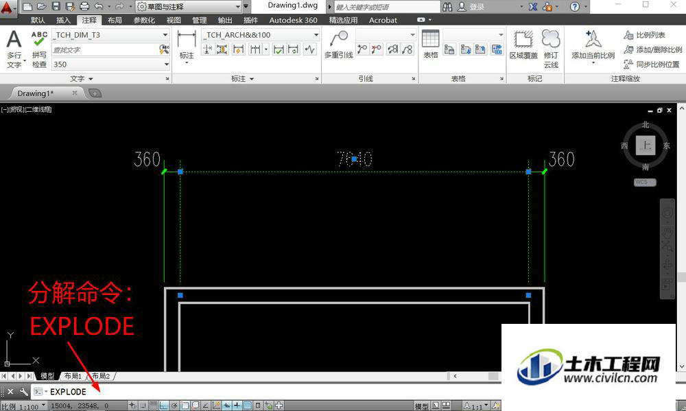The image size is (686, 411).
Task: Click the find text search icon
Action: 164,49
